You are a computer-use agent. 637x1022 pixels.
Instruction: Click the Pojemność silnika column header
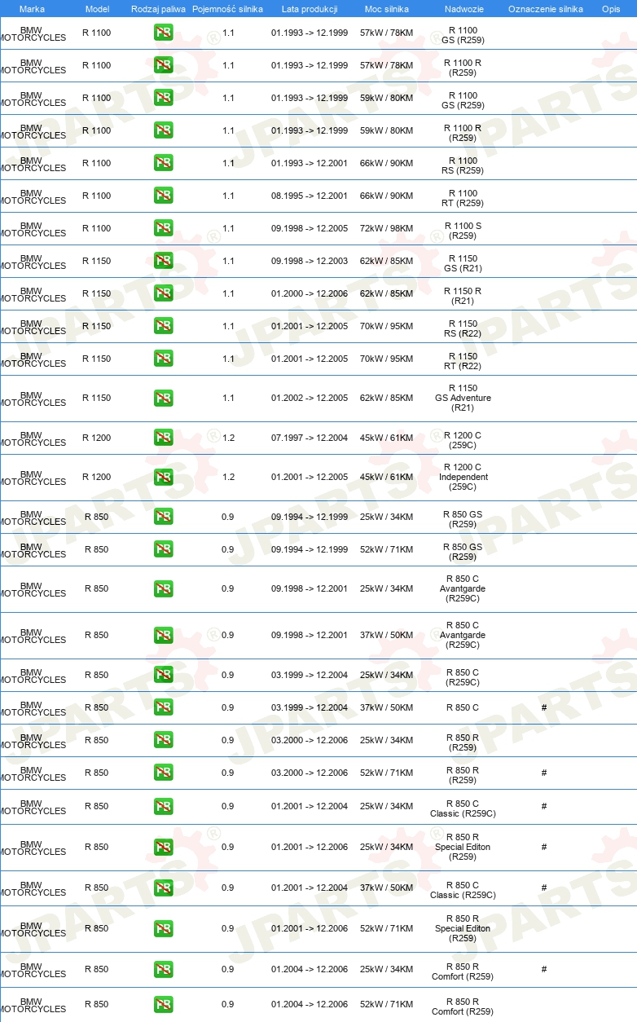pyautogui.click(x=227, y=9)
